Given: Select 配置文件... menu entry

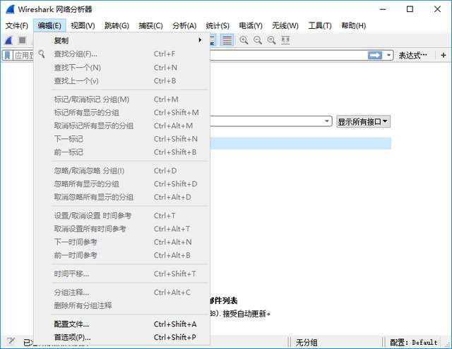Looking at the screenshot, I should pos(121,324).
